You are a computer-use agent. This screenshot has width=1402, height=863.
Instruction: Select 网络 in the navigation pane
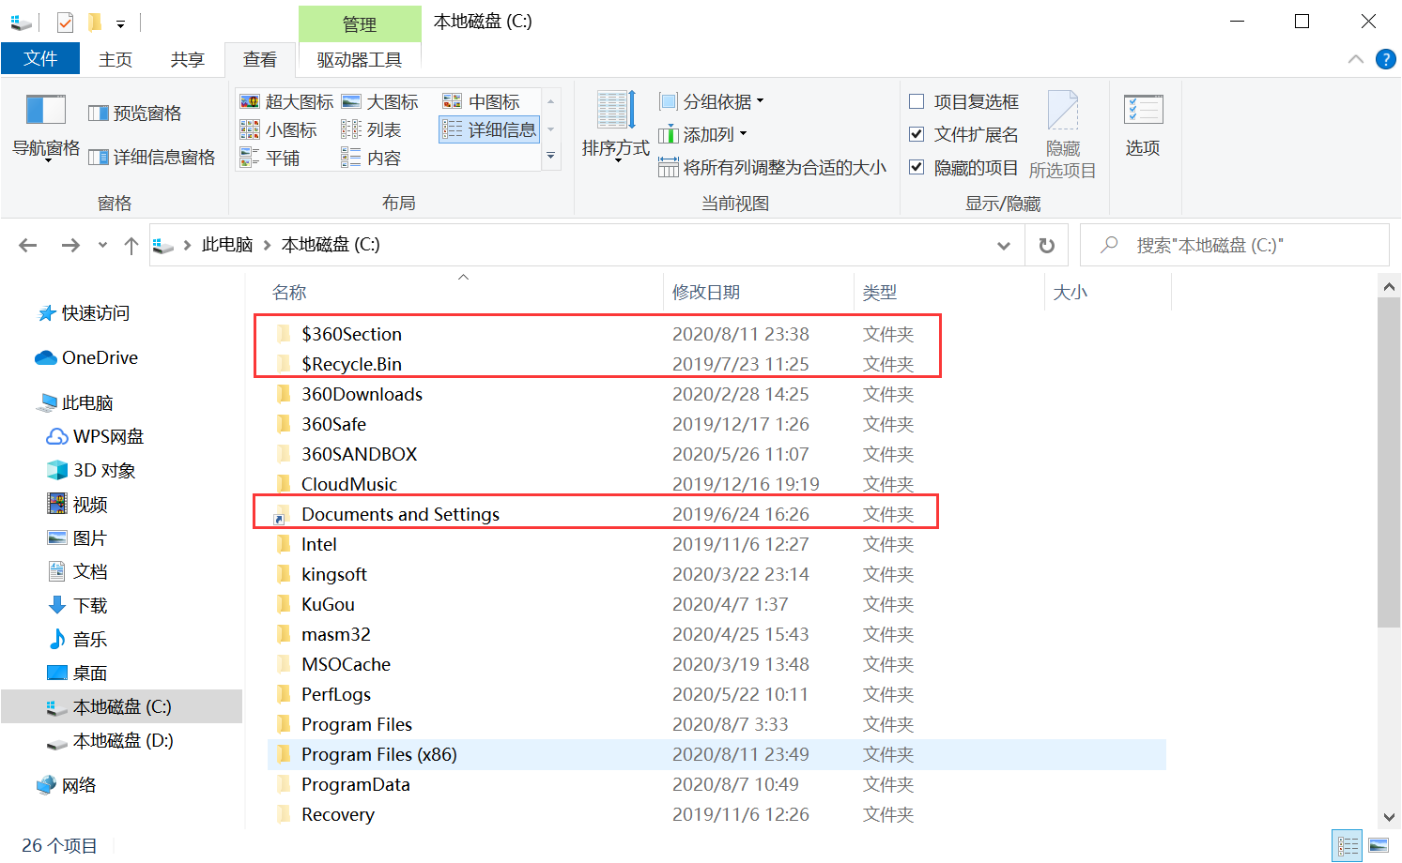point(68,785)
